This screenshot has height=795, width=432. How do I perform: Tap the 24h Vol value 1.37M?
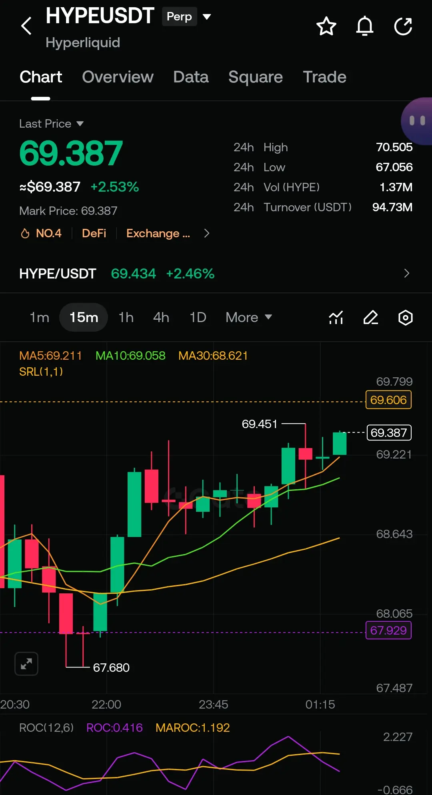[x=396, y=187]
